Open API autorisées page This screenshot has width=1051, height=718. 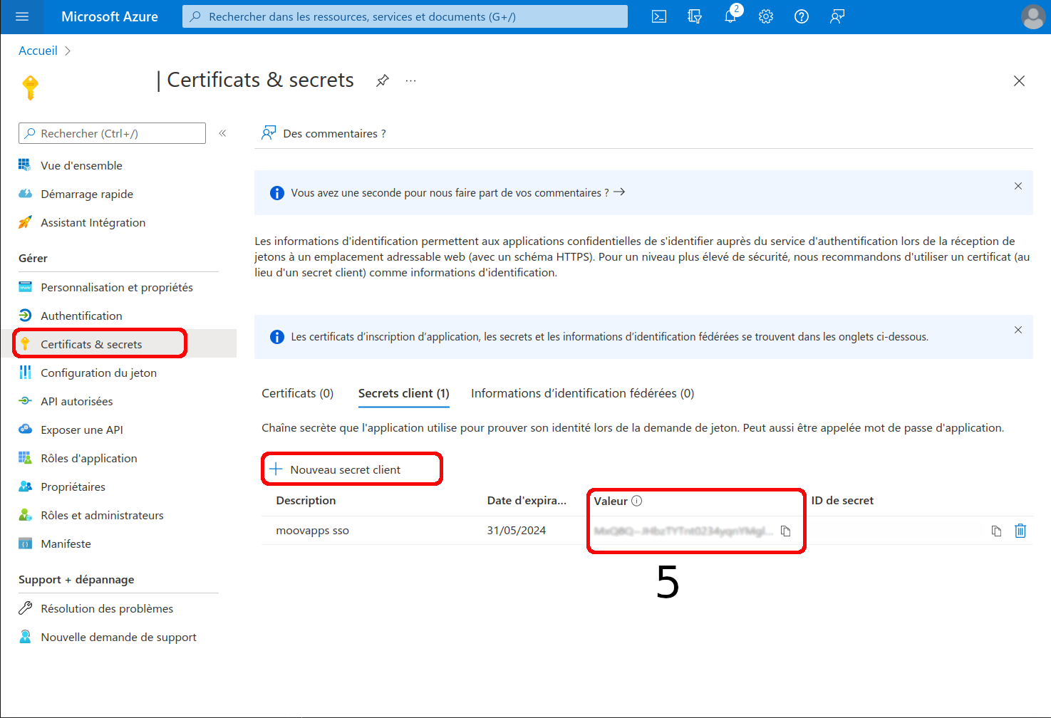click(76, 401)
